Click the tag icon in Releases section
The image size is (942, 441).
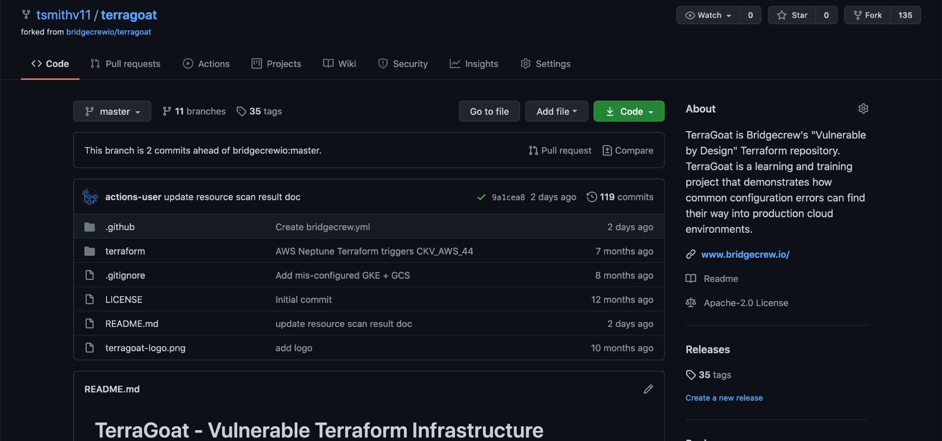691,375
